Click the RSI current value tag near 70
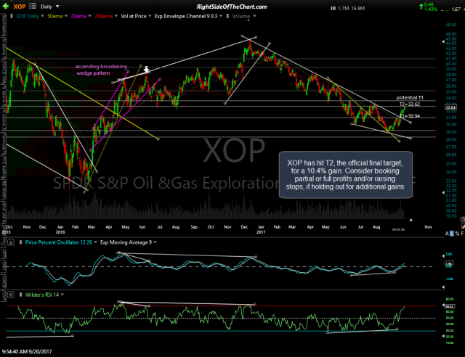This screenshot has width=465, height=357. pos(449,305)
